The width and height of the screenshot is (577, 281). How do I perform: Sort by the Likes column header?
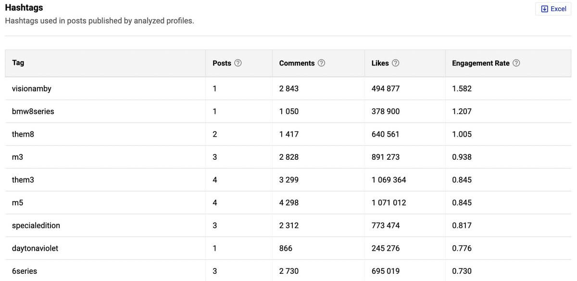click(x=380, y=63)
